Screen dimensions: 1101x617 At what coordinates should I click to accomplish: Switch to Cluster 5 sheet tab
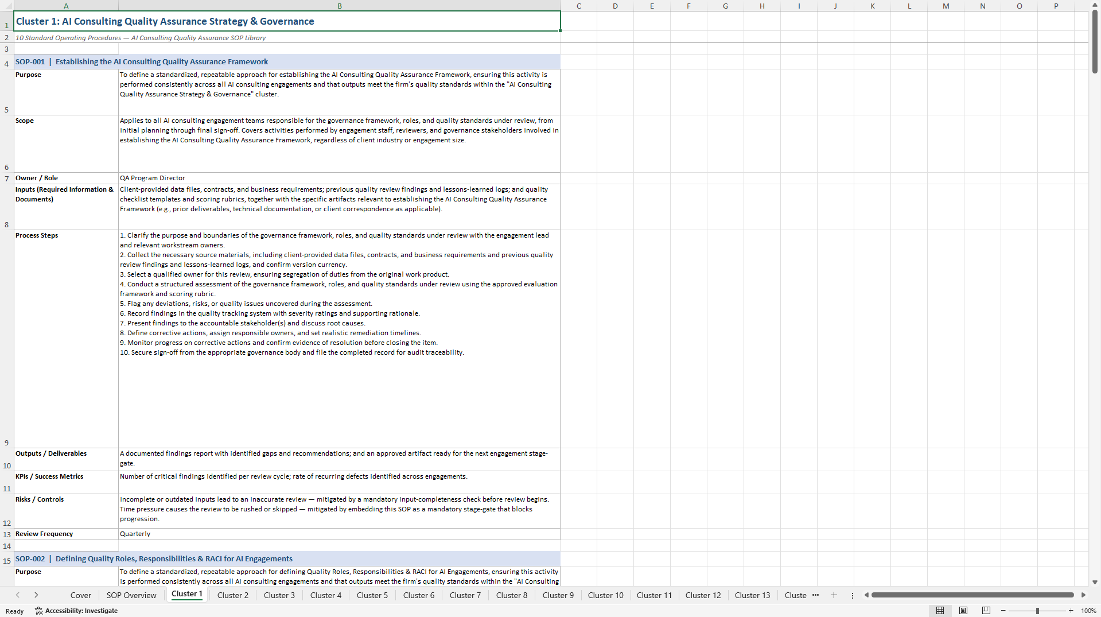(372, 595)
